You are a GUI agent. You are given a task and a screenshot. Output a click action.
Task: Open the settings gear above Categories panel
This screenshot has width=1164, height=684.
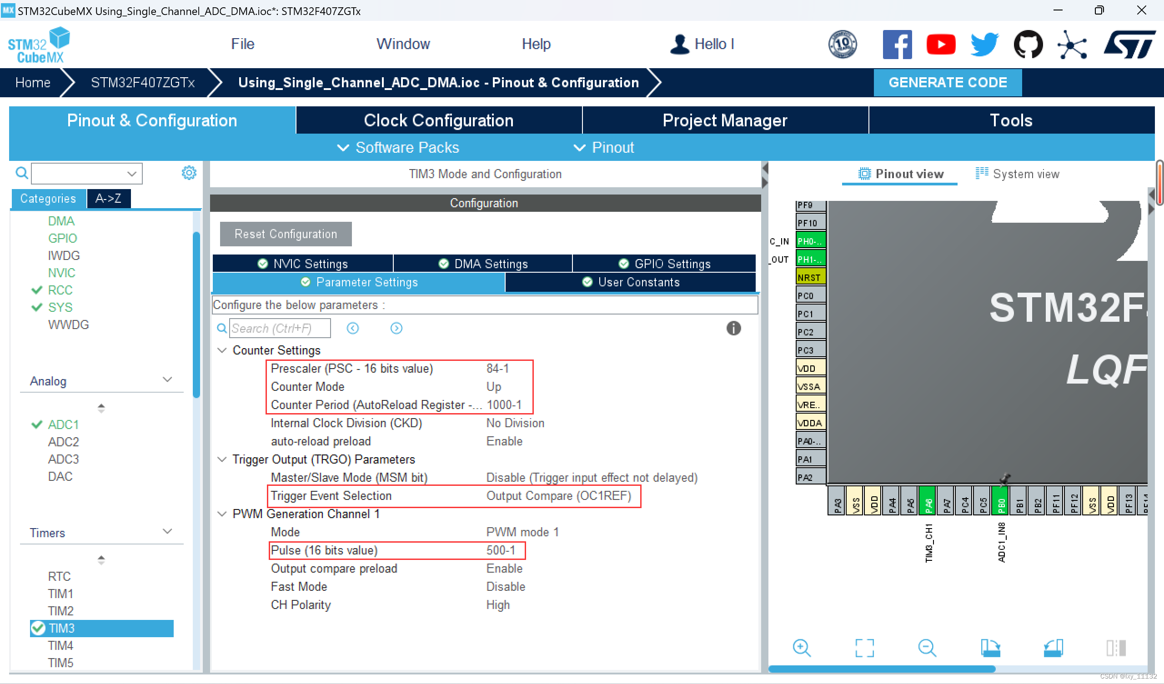pos(188,173)
